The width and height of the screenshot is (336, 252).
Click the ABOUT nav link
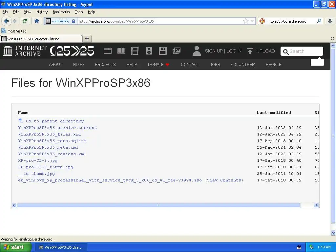tap(56, 65)
